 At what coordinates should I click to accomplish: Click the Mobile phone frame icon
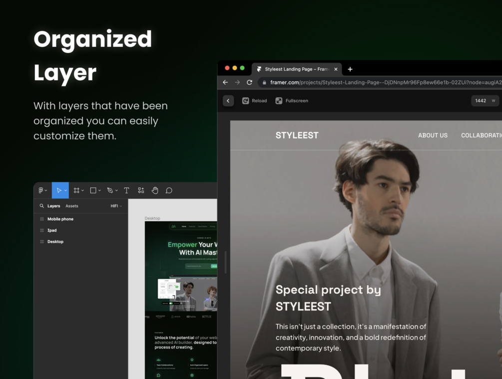coord(42,219)
